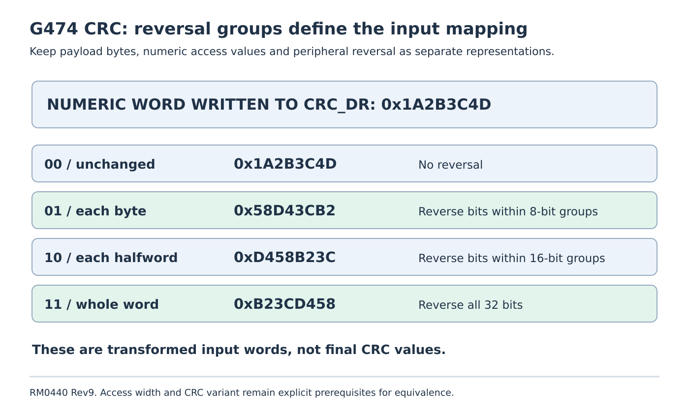Select the "00 / unchanged" label
Viewport: 689px width, 413px height.
coord(99,164)
